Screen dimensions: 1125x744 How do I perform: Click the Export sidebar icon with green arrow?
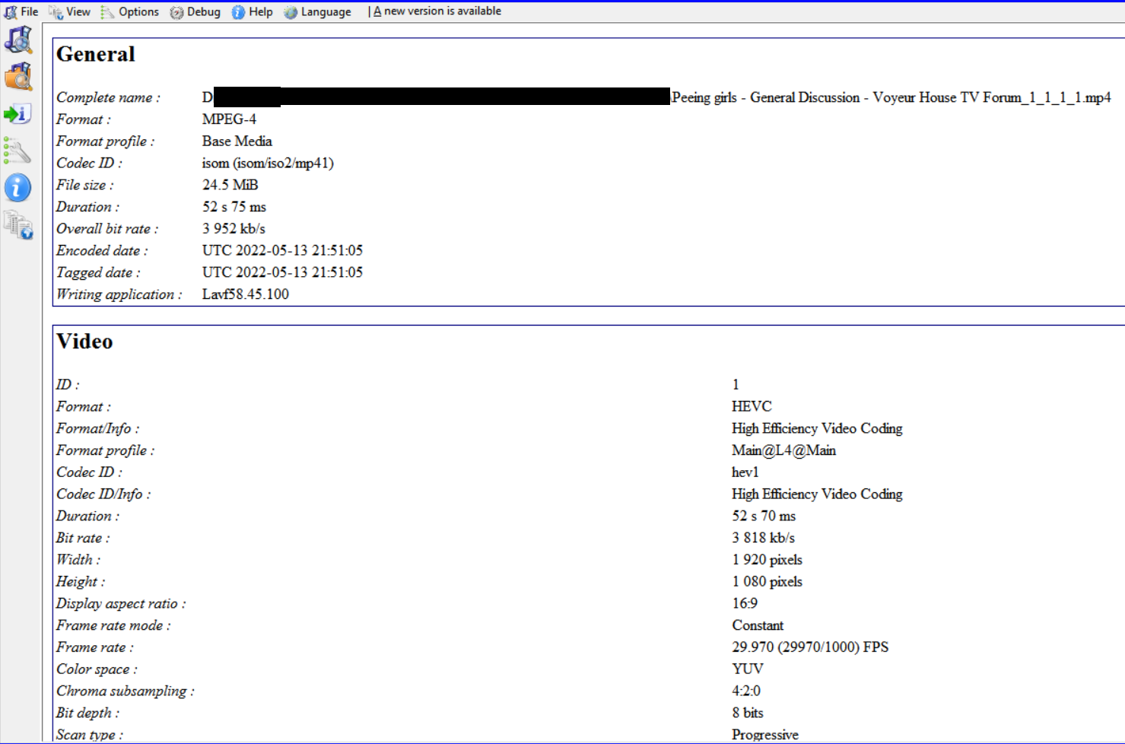pyautogui.click(x=18, y=114)
